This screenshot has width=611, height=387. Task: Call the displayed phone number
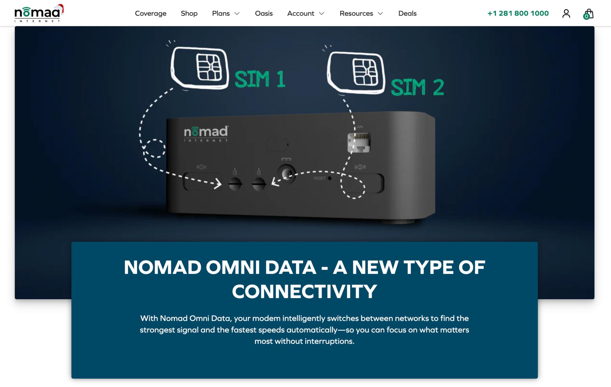point(518,13)
